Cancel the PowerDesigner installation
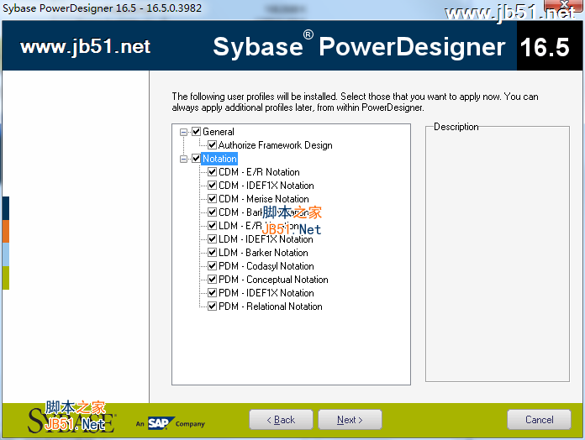This screenshot has height=440, width=585. tap(539, 420)
